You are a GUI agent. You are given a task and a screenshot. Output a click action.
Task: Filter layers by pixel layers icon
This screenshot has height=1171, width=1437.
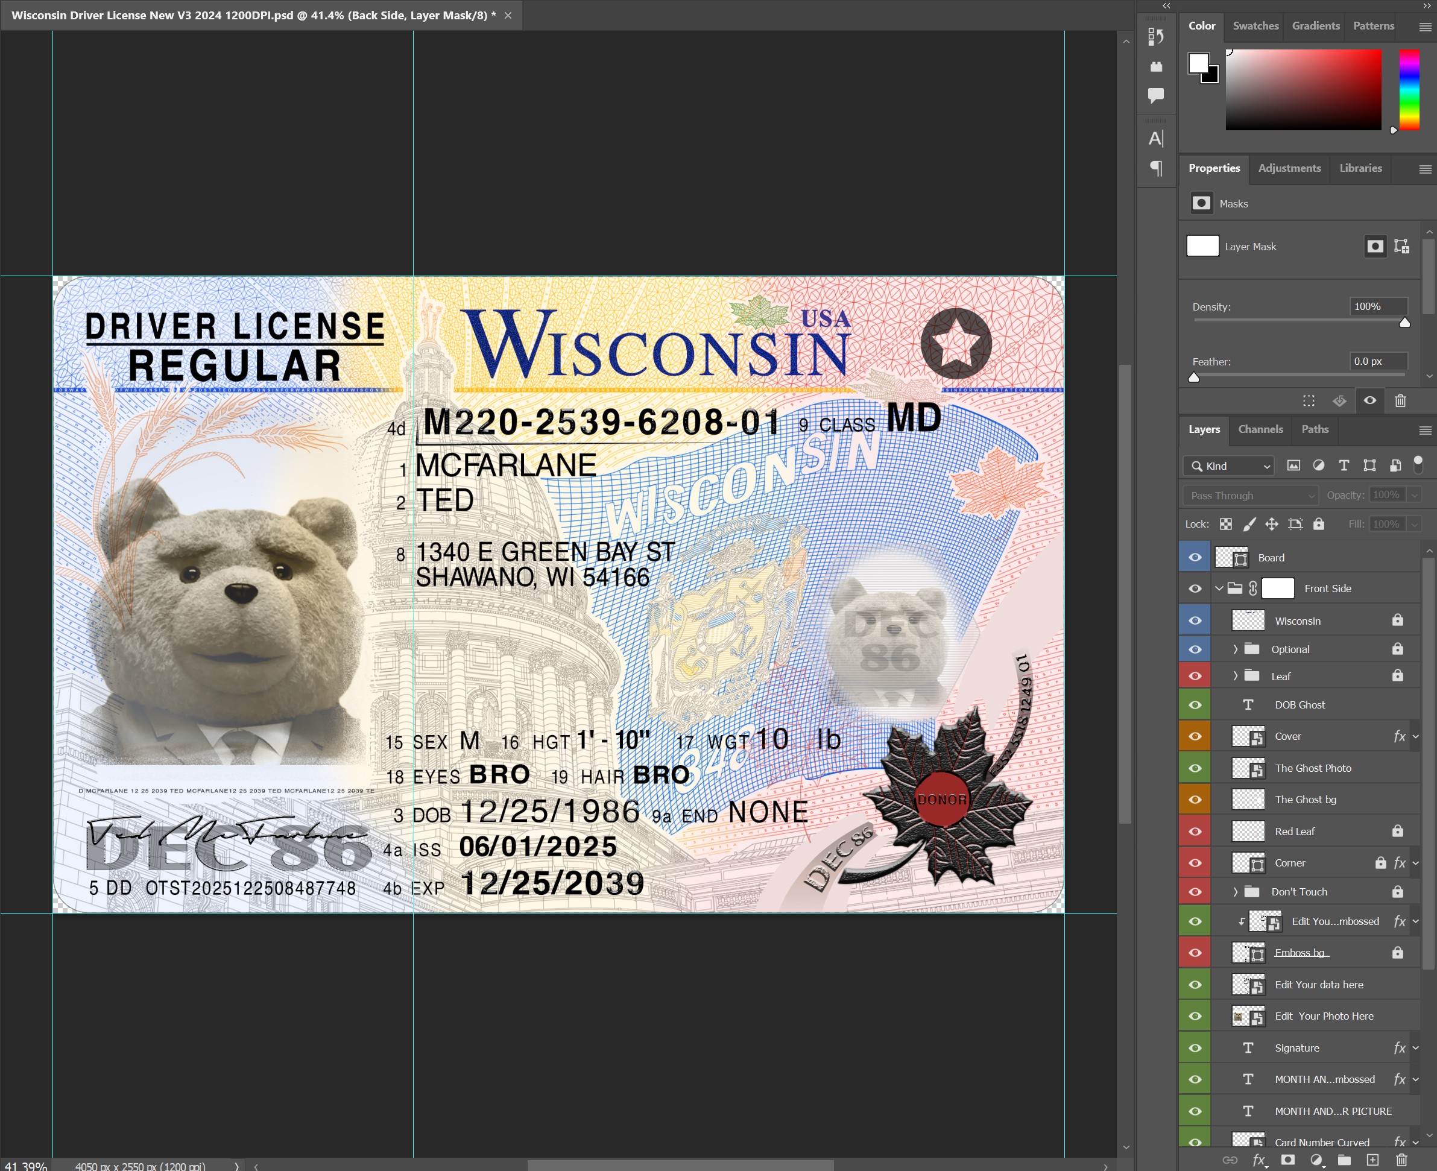tap(1293, 466)
